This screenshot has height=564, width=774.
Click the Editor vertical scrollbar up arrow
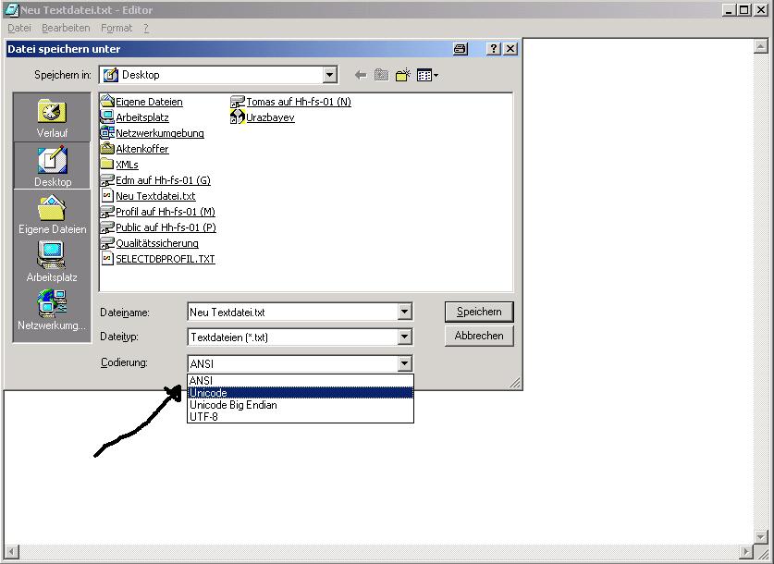coord(761,47)
